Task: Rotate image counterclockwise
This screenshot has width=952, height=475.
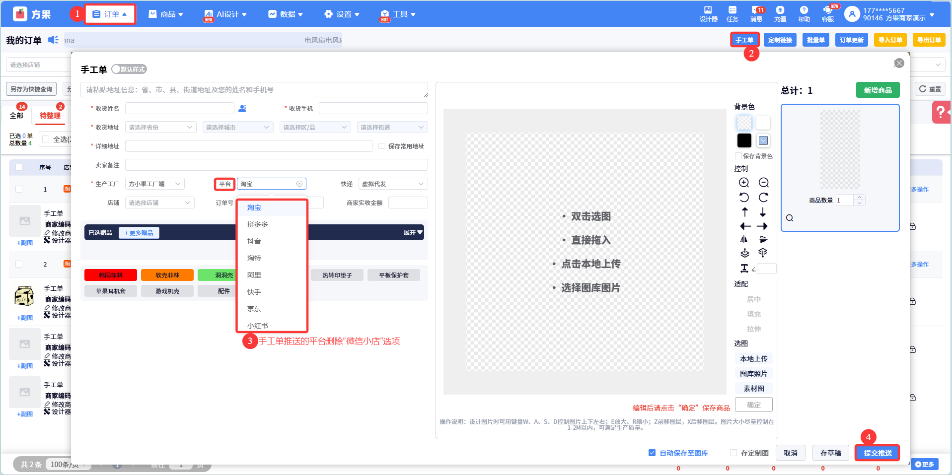Action: 744,198
